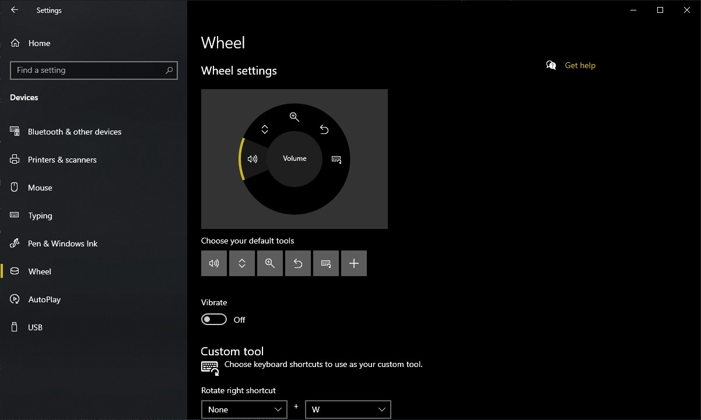Select the custom keyboard shortcut tool icon
Screen dimensions: 701x420
tap(325, 263)
